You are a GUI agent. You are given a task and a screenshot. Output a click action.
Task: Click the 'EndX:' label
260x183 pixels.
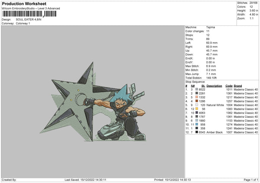point(189,58)
